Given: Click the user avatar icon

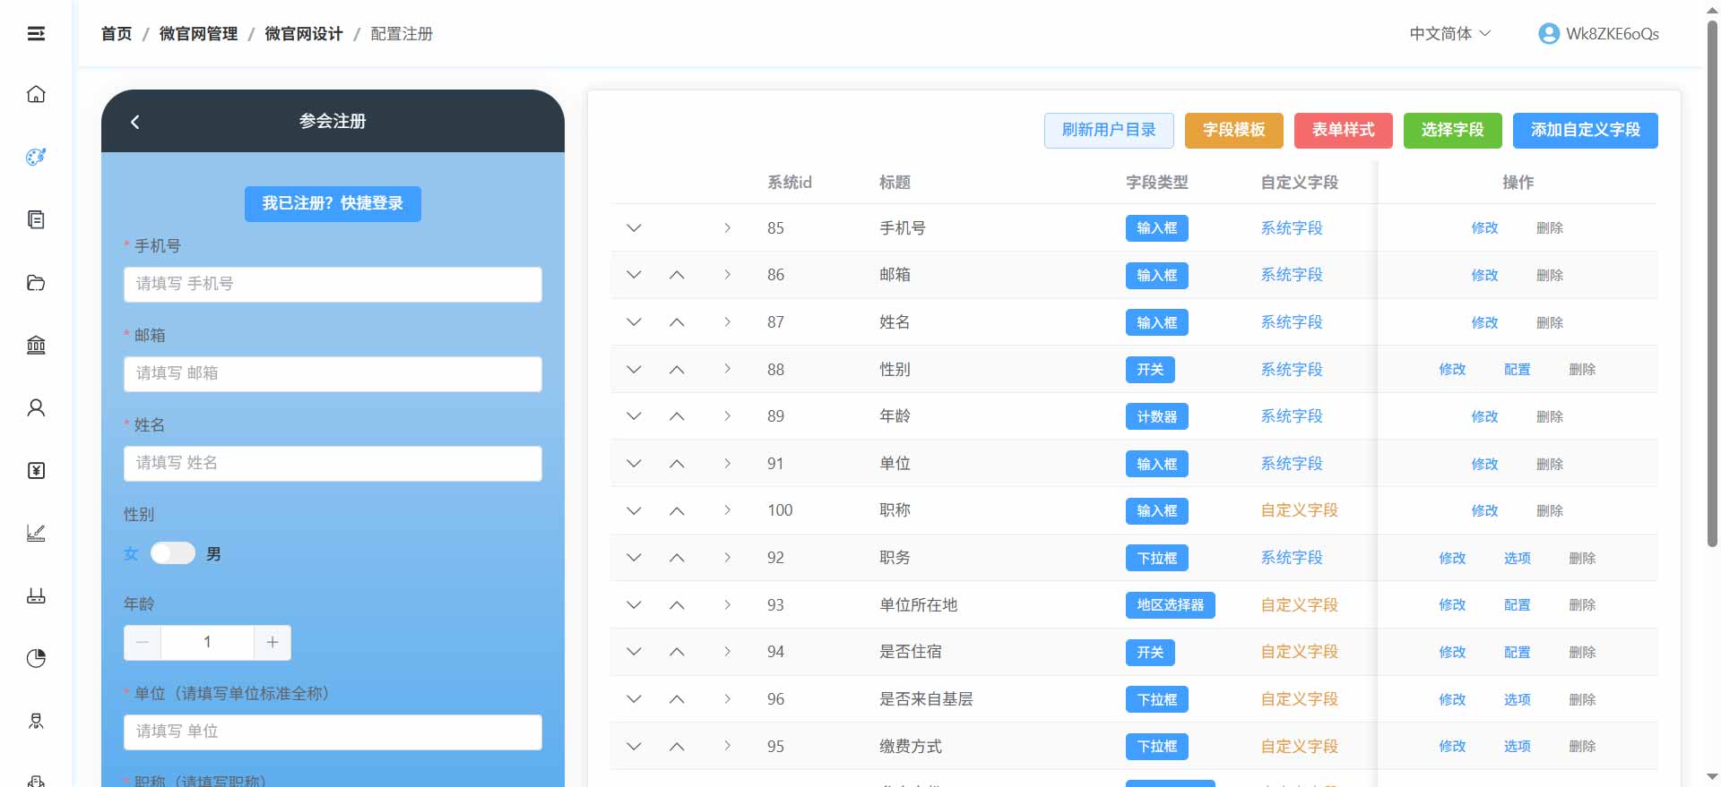Looking at the screenshot, I should click(x=1548, y=33).
